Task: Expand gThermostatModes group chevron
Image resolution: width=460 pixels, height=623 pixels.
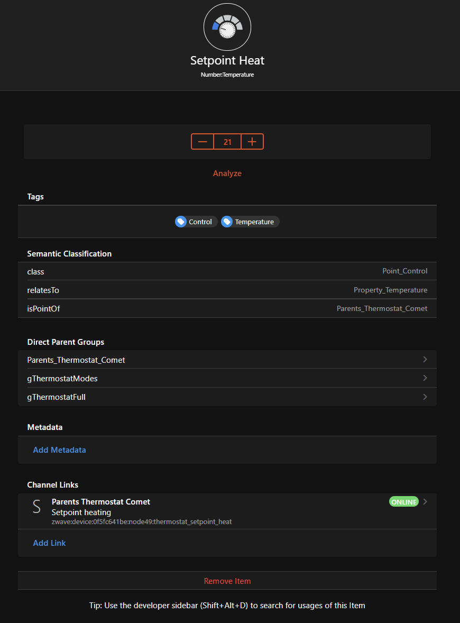Action: [425, 378]
